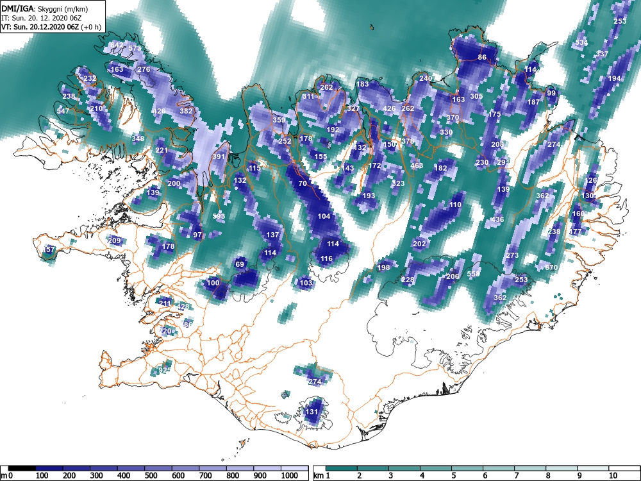Click visibility value 240 on the north coast
641x481 pixels.
click(426, 78)
